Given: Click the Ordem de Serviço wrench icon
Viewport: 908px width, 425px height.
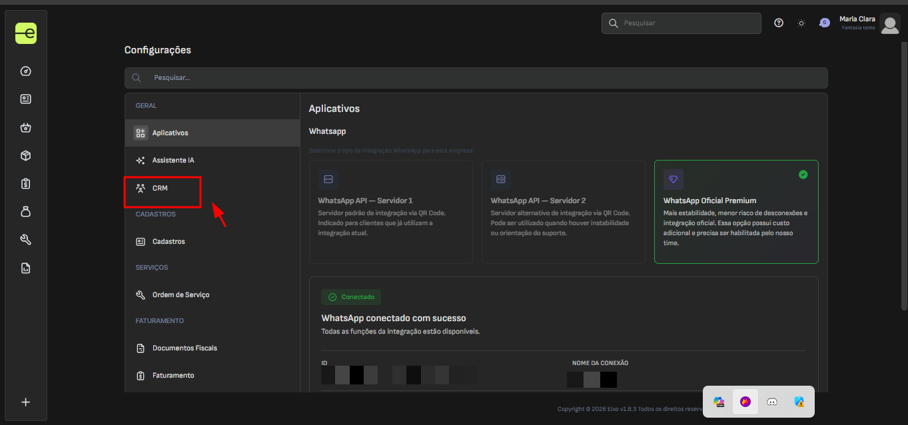Looking at the screenshot, I should tap(141, 295).
